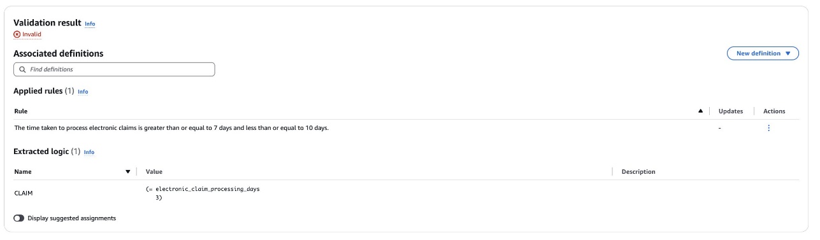820x240 pixels.
Task: Click the search magnifier icon
Action: 22,69
